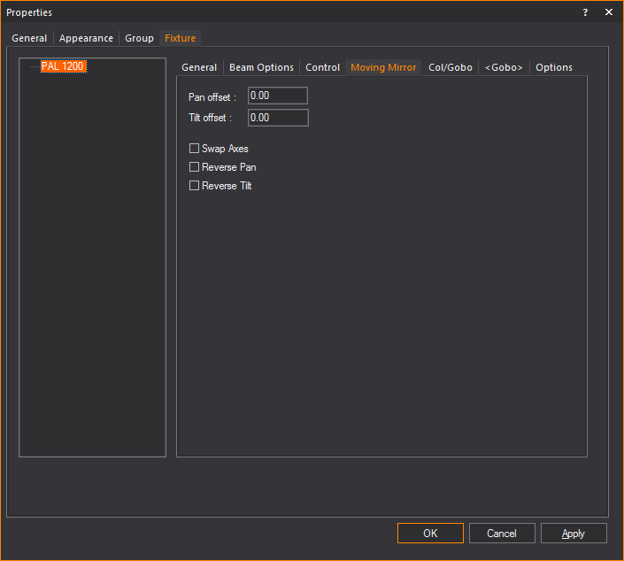Select PAL 1200 in the fixture tree

64,66
